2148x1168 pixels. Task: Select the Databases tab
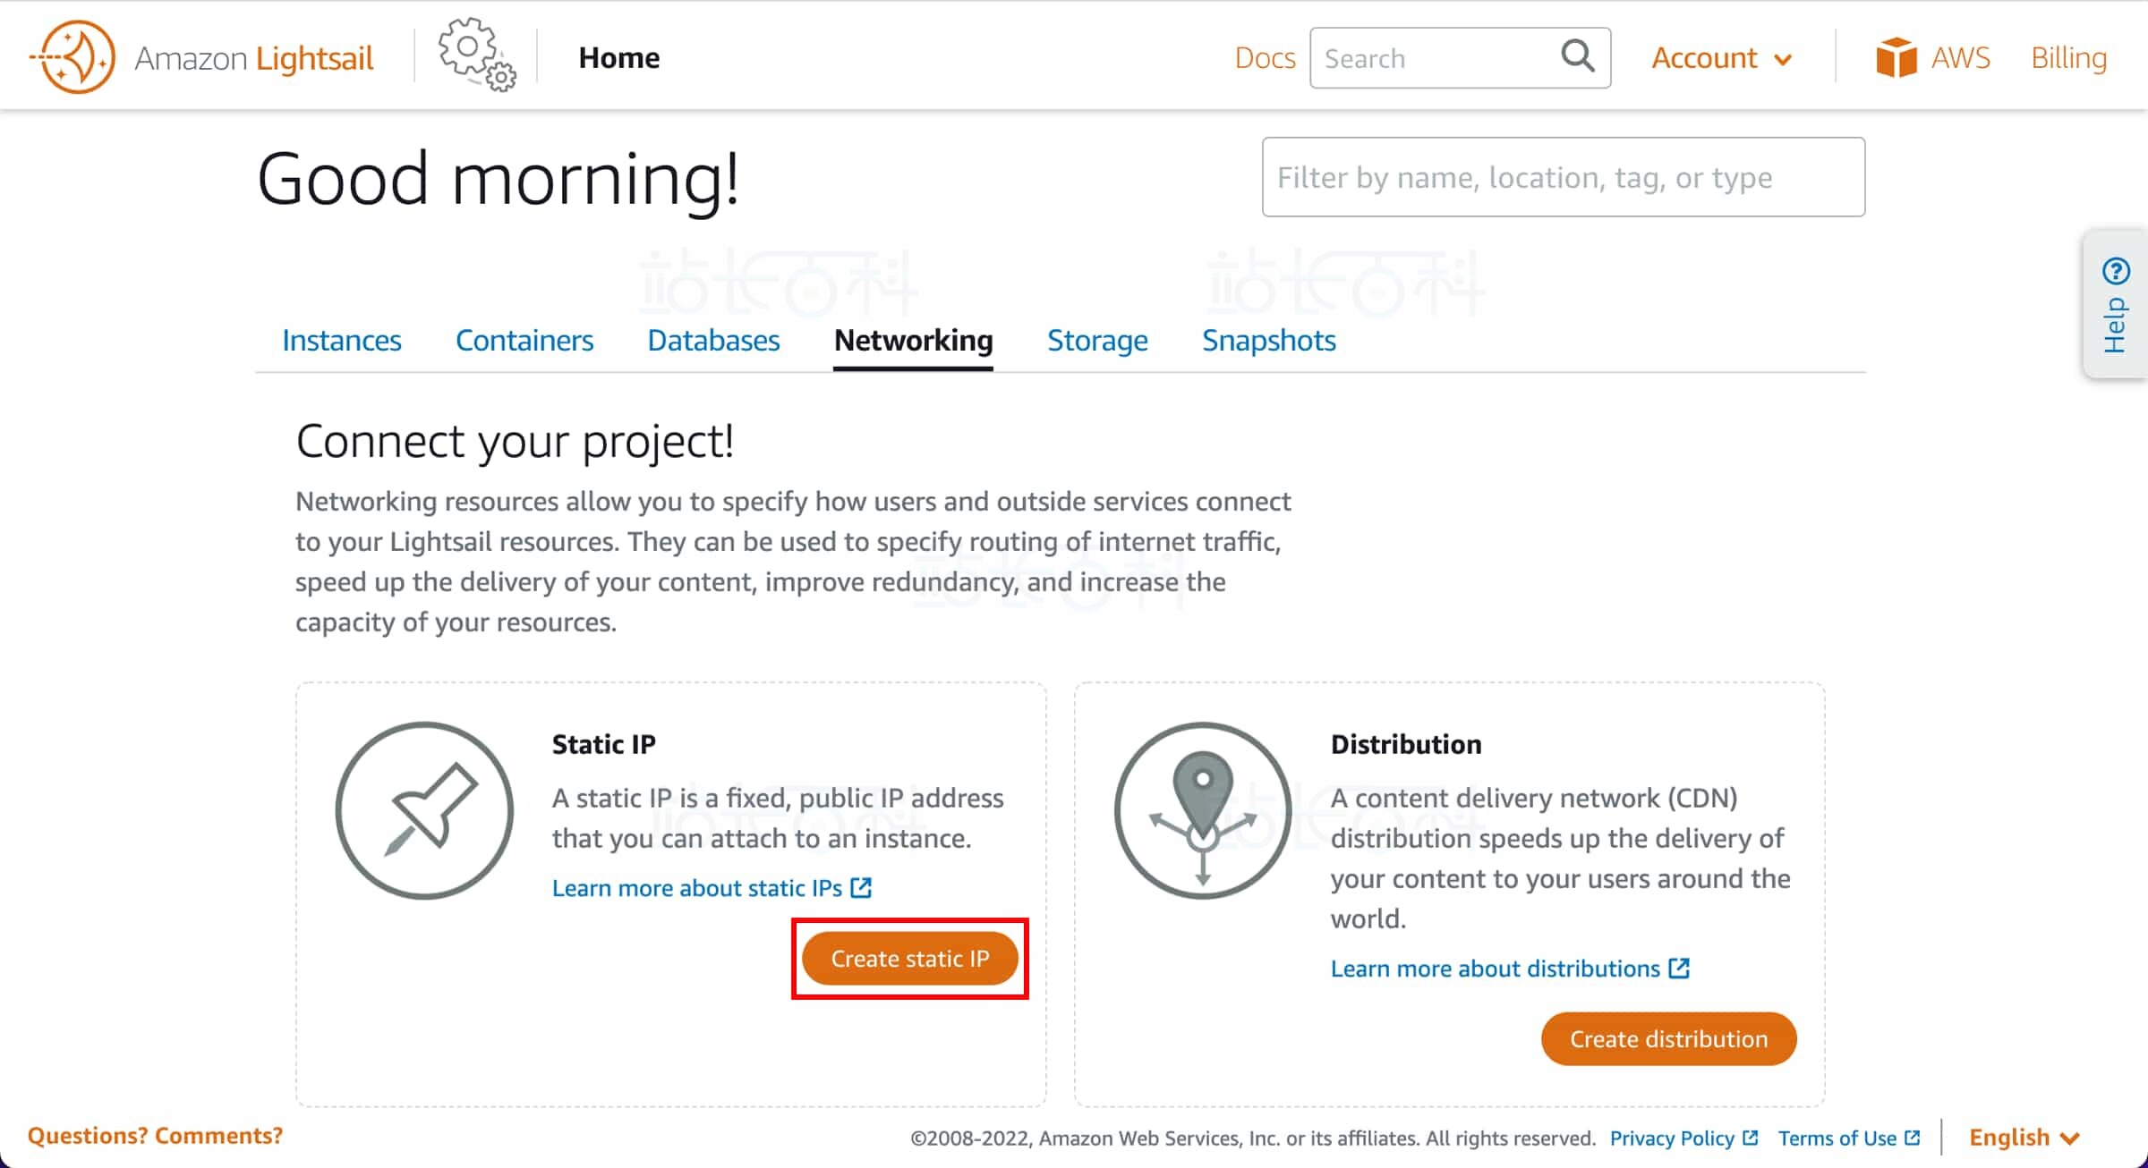(x=713, y=341)
